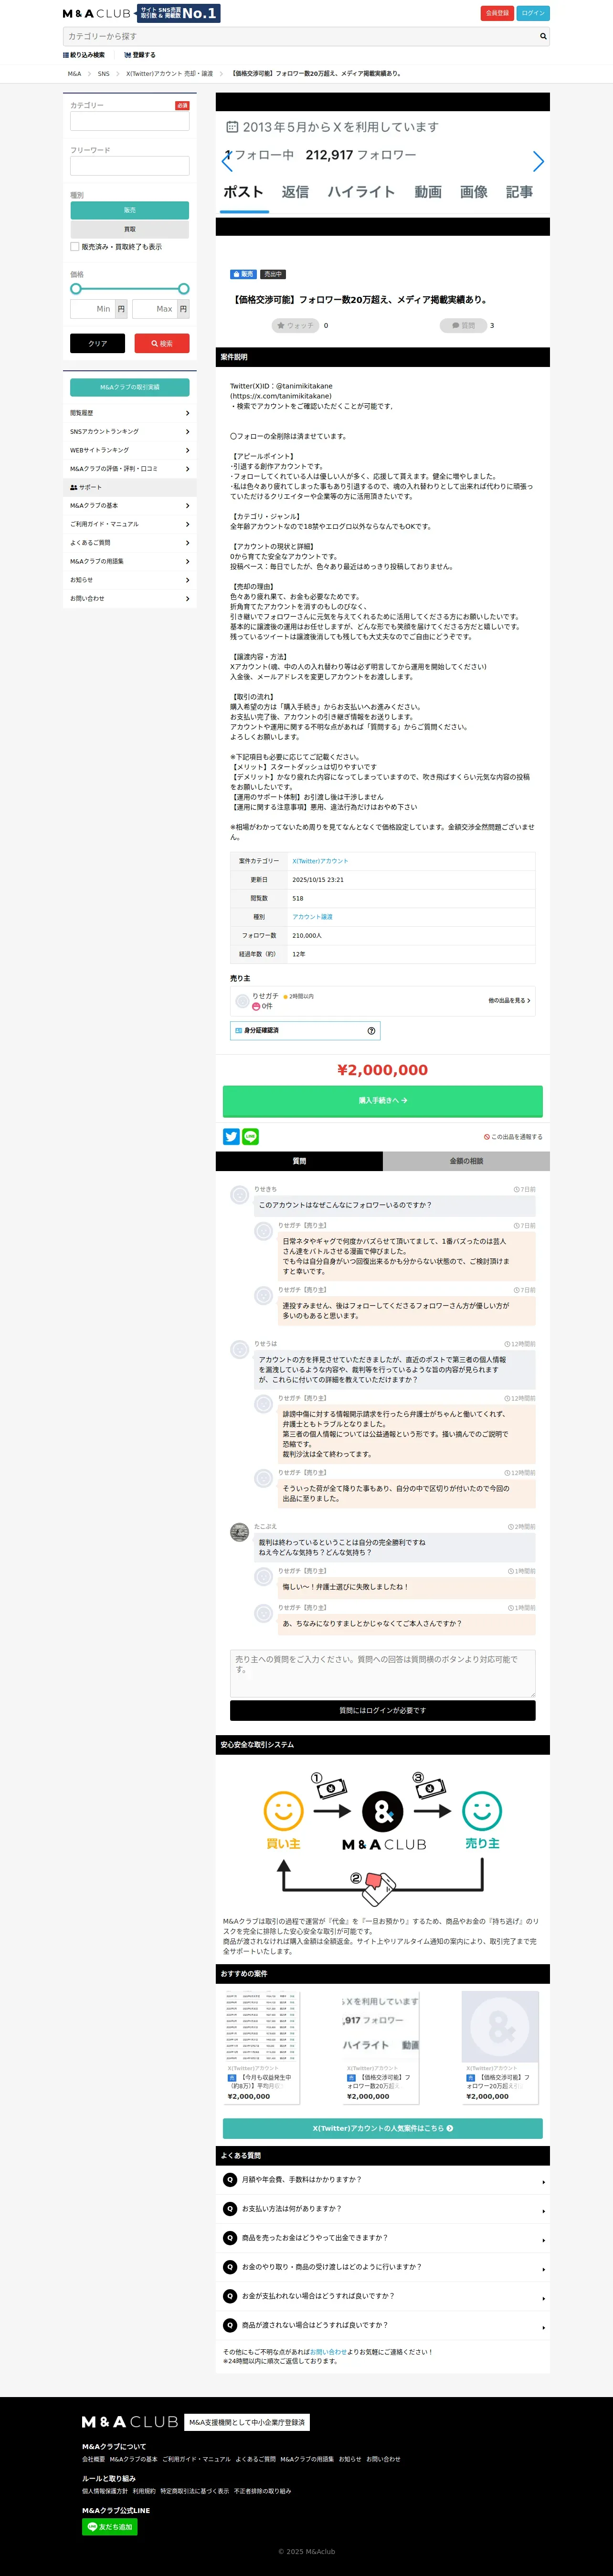
Task: Click the お問い合わせ link in FAQ note
Action: [328, 2351]
